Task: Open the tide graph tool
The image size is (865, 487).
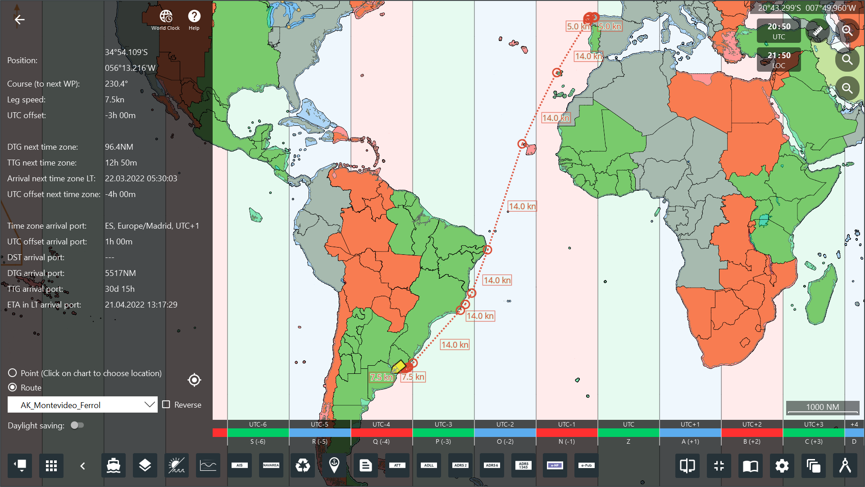Action: [208, 465]
